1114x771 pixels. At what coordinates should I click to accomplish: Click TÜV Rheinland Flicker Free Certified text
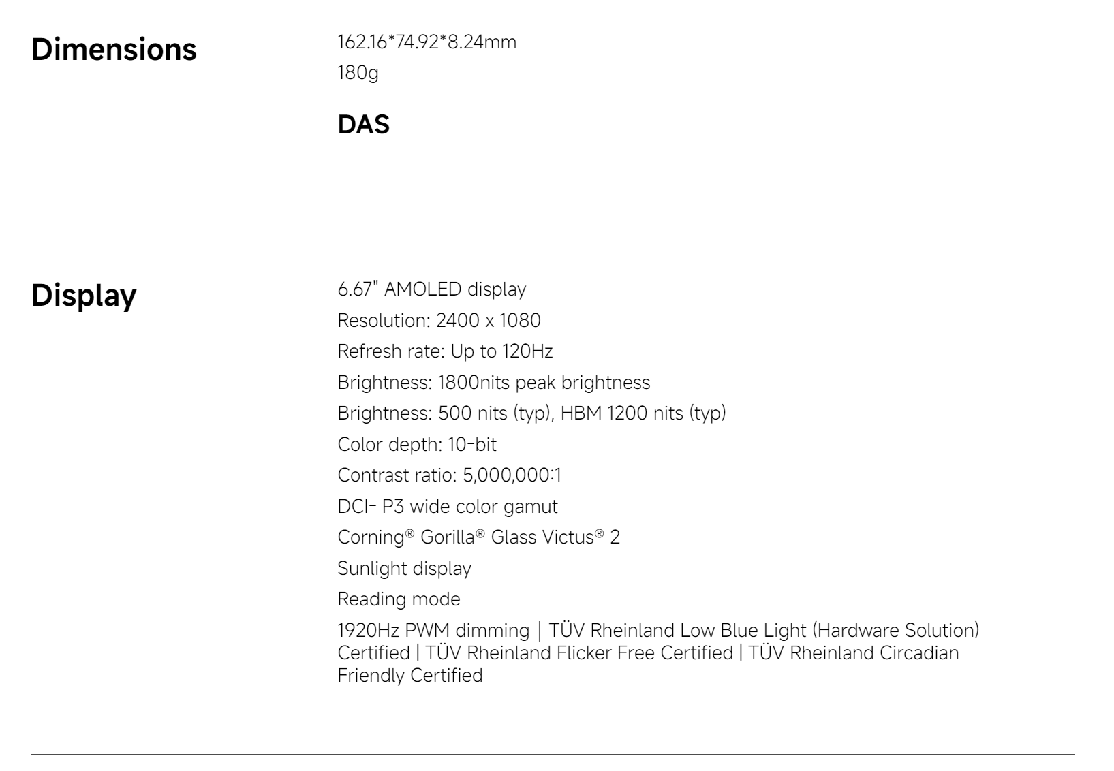579,653
